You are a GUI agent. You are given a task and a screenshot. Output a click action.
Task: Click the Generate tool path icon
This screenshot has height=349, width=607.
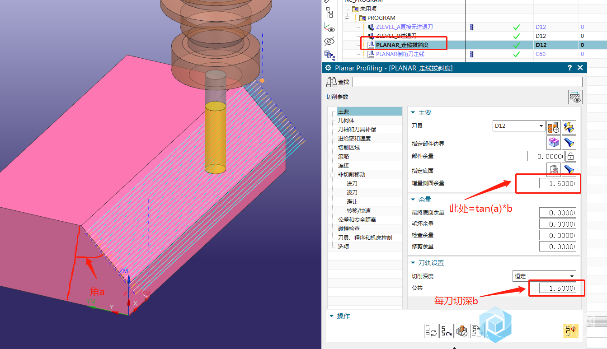point(431,331)
